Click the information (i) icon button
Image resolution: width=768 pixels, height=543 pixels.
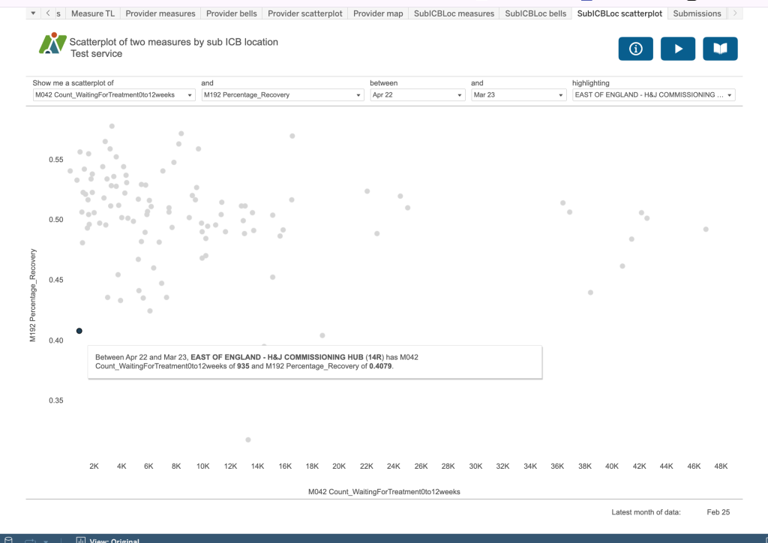[x=635, y=49]
